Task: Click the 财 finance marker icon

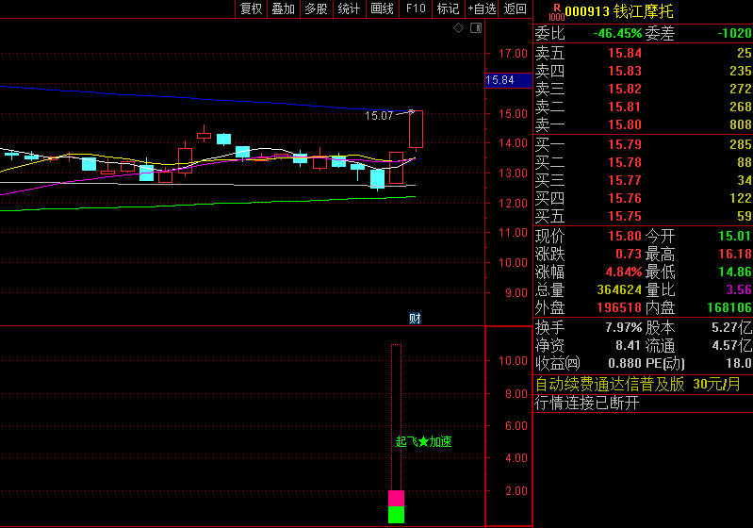Action: (x=415, y=318)
